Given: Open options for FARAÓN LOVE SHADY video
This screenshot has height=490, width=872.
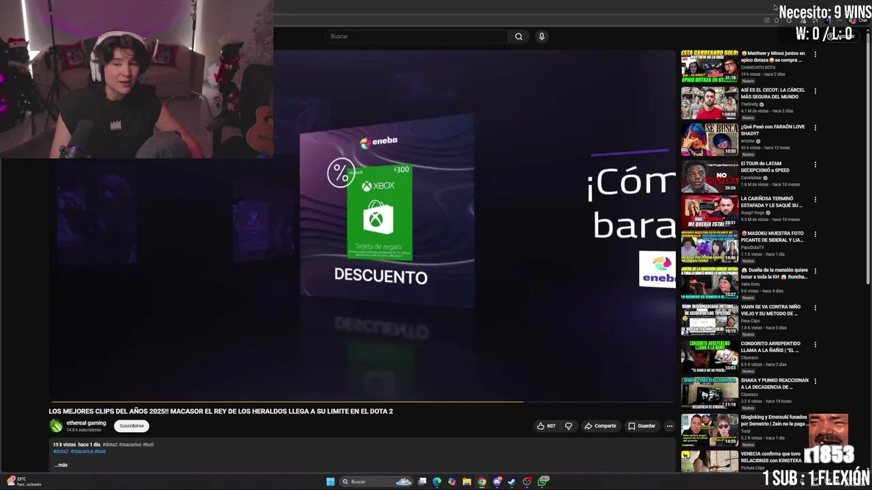Looking at the screenshot, I should tap(815, 127).
